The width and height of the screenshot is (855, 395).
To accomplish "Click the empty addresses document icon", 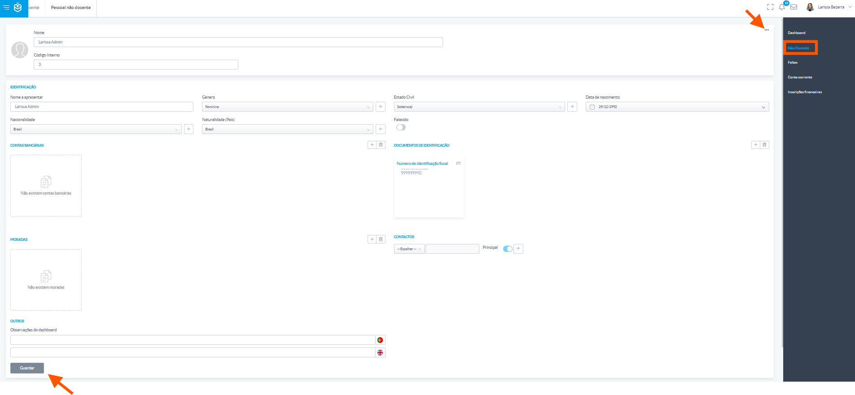I will tap(46, 276).
